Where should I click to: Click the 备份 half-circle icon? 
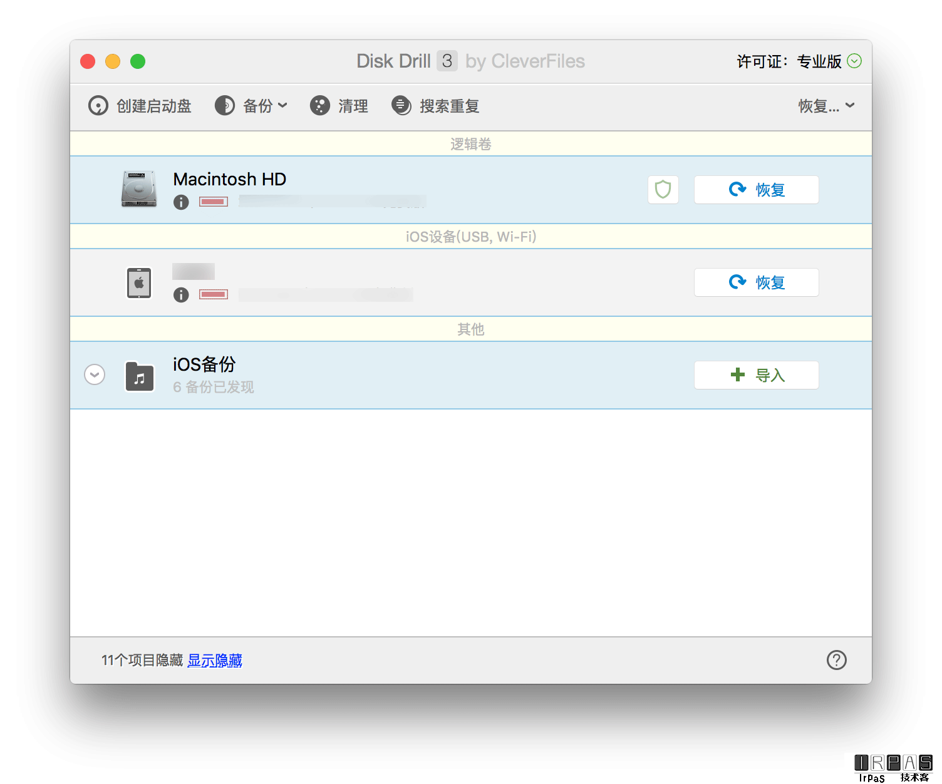tap(225, 106)
